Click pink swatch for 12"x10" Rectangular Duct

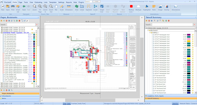189,39
